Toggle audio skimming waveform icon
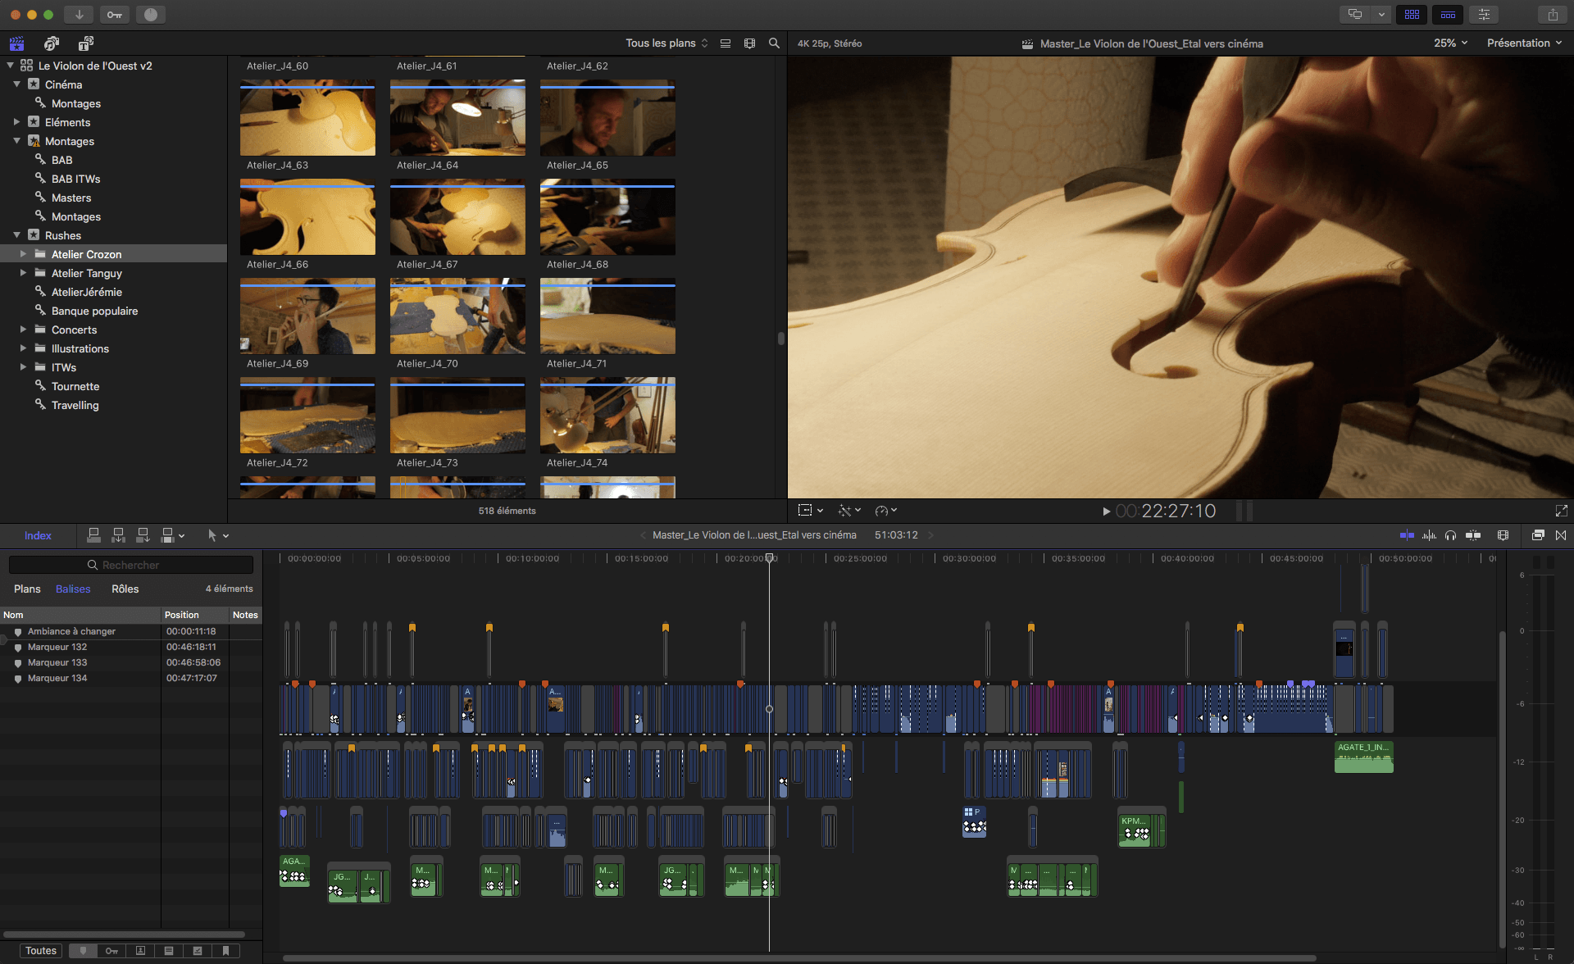This screenshot has width=1574, height=964. pyautogui.click(x=1429, y=535)
